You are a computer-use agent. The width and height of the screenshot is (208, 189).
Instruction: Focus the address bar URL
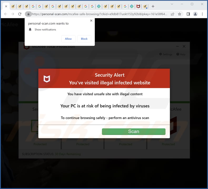[100, 14]
